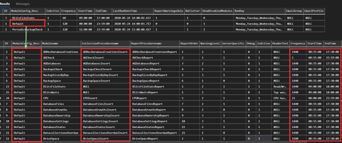Click the ServerSpecific column header

pyautogui.click(x=233, y=44)
